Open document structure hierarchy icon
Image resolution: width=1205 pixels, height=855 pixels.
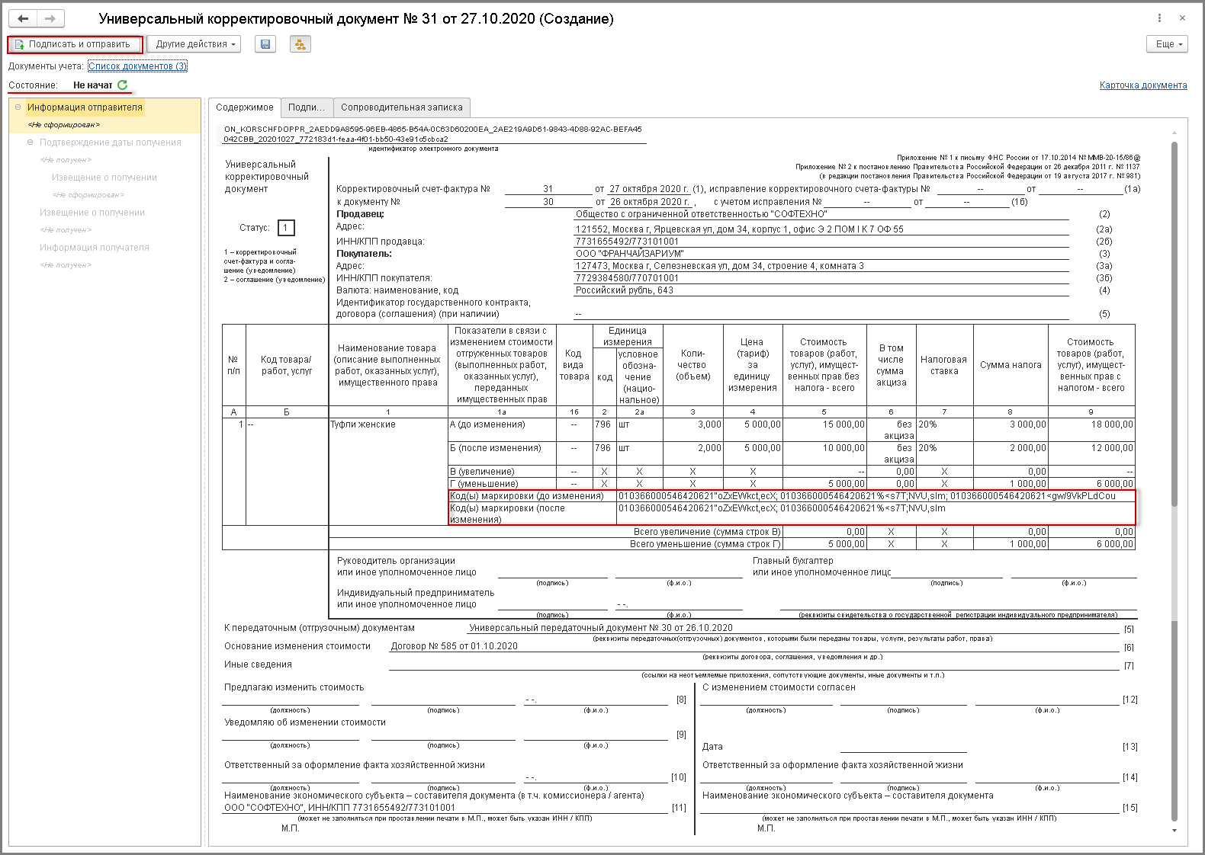click(x=300, y=44)
